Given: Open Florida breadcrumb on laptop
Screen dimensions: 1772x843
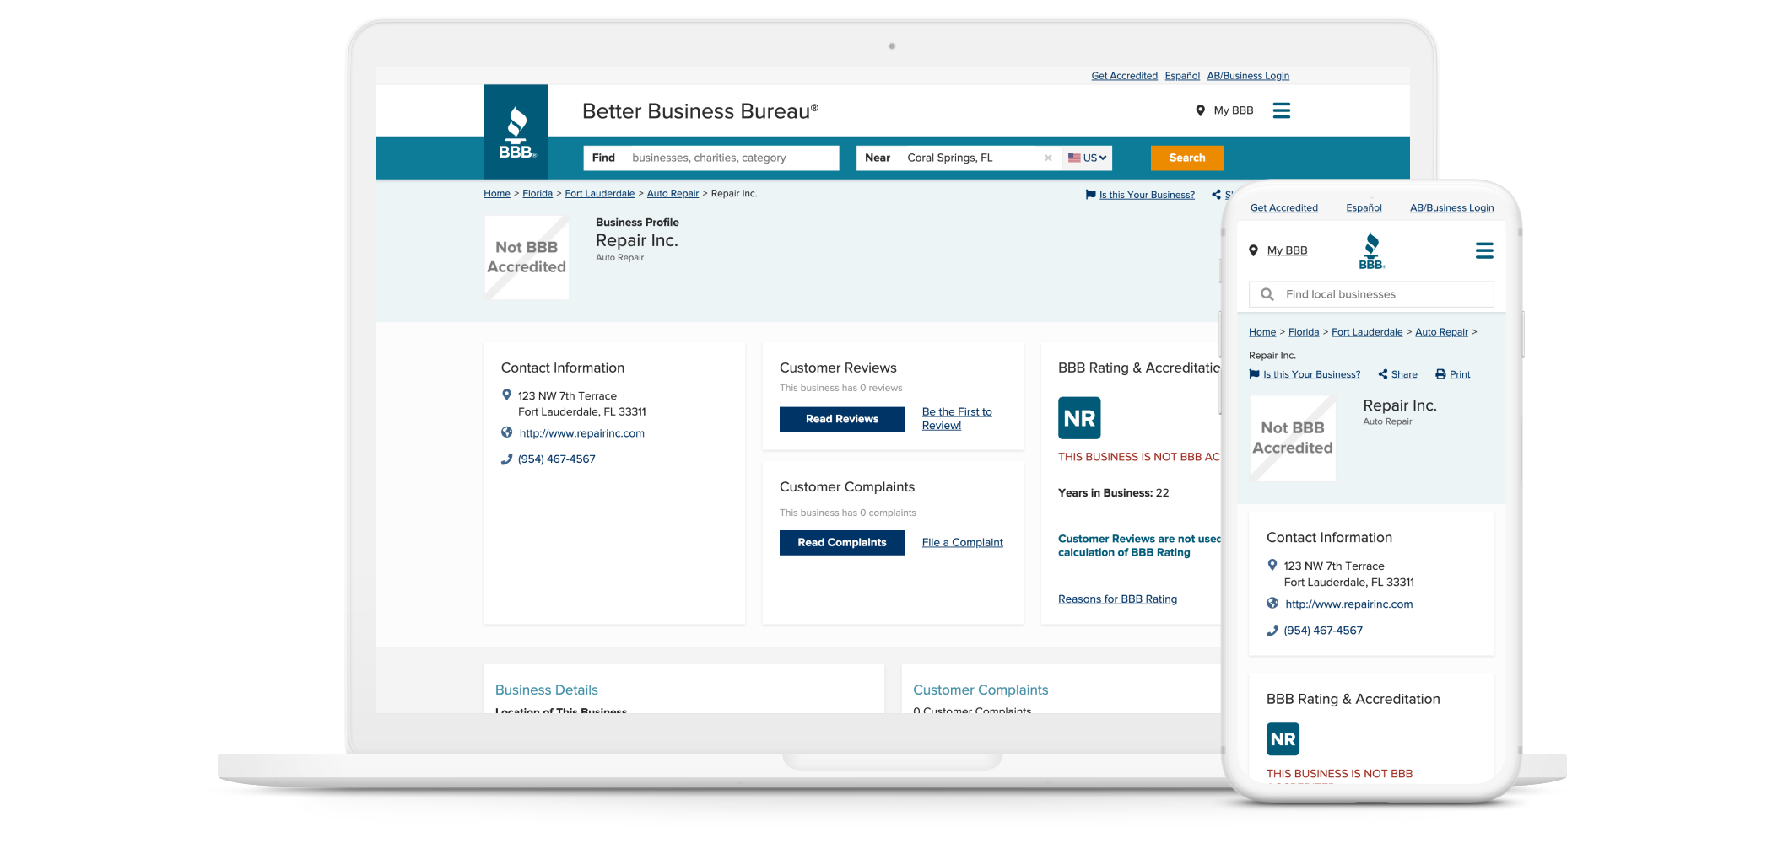Looking at the screenshot, I should (538, 194).
